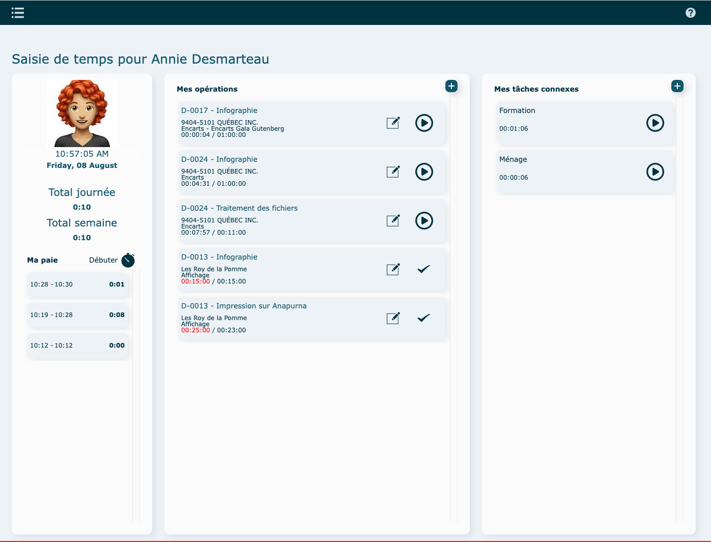Open edit for D-0013 Infographie
This screenshot has width=711, height=542.
(393, 269)
